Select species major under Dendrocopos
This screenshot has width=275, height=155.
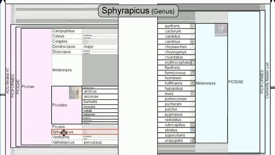tap(100, 46)
